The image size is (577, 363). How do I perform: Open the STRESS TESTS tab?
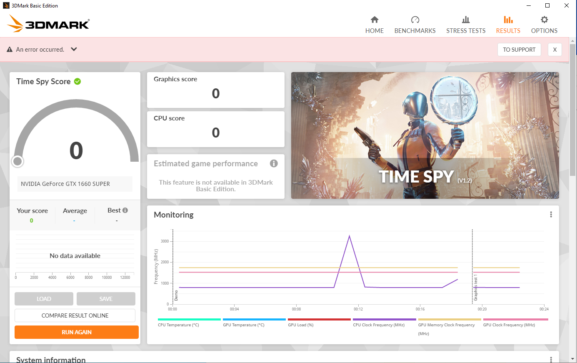click(x=466, y=25)
